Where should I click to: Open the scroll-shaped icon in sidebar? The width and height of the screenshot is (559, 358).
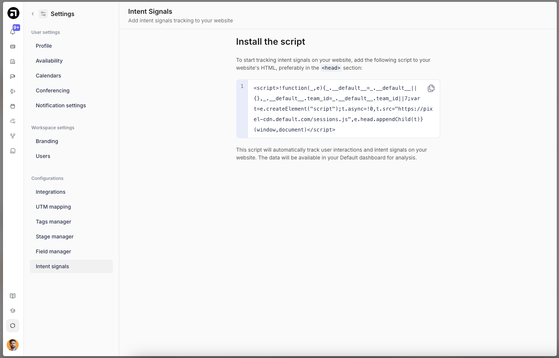[13, 151]
